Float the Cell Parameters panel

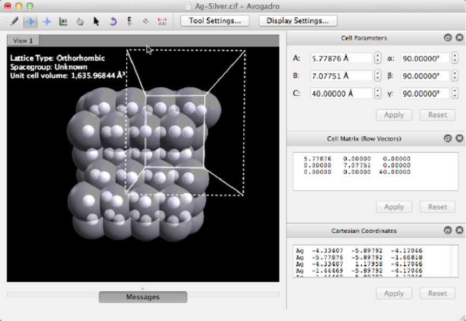click(x=448, y=38)
